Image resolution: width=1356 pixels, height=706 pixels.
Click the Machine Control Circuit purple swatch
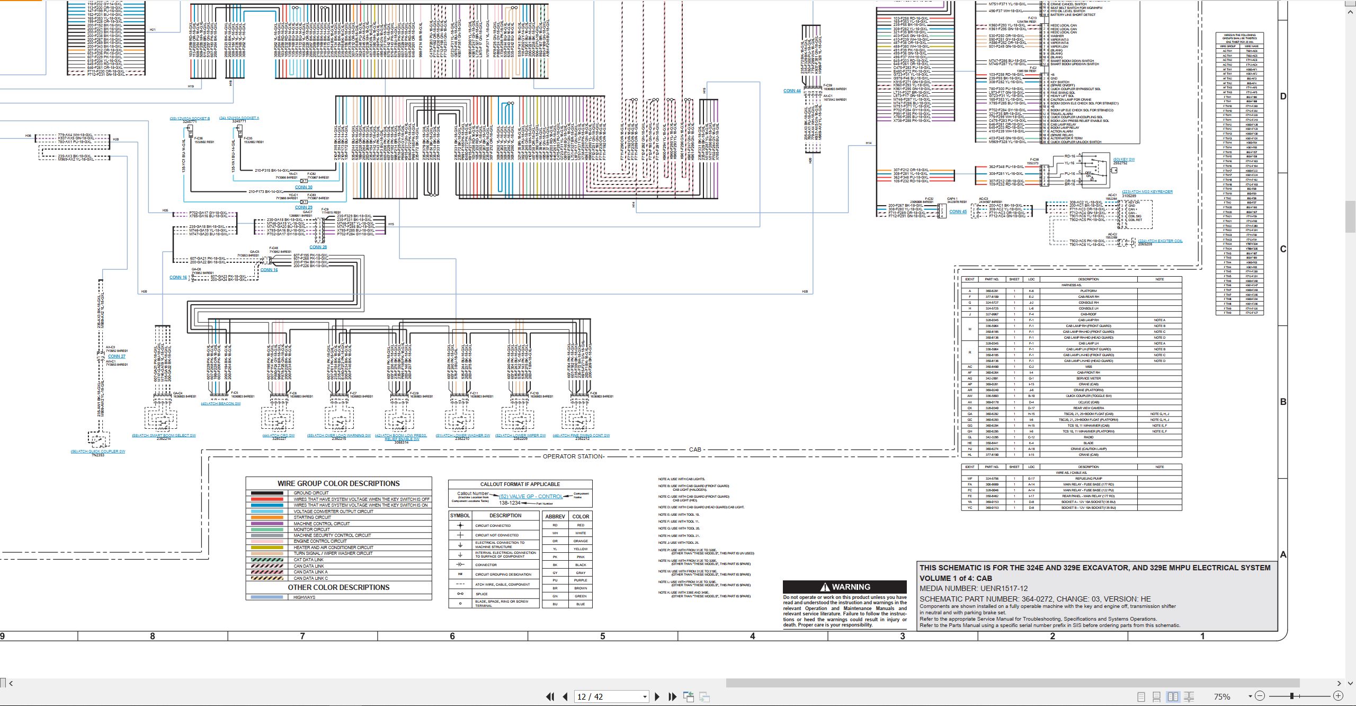[267, 524]
